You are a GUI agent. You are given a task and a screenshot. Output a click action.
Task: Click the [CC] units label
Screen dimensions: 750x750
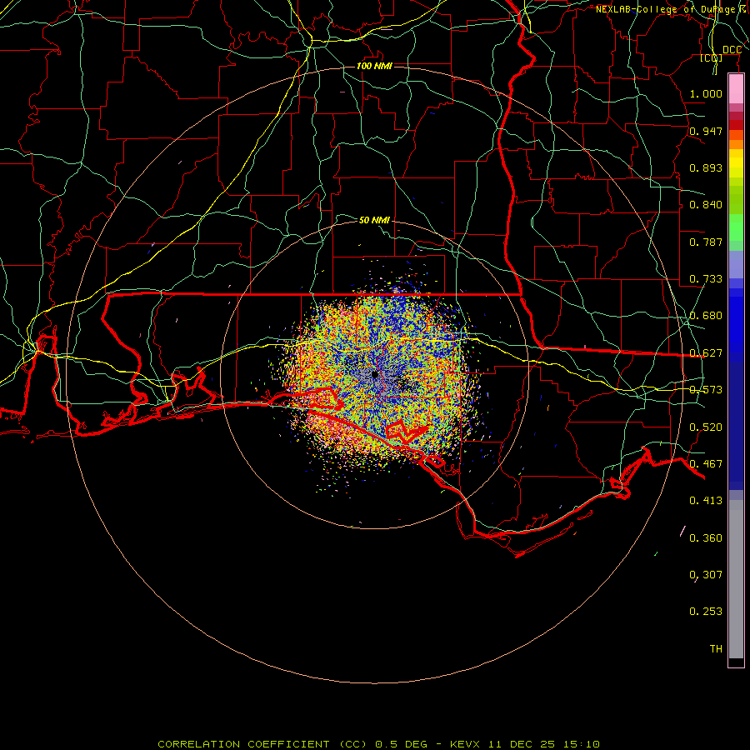[x=712, y=58]
